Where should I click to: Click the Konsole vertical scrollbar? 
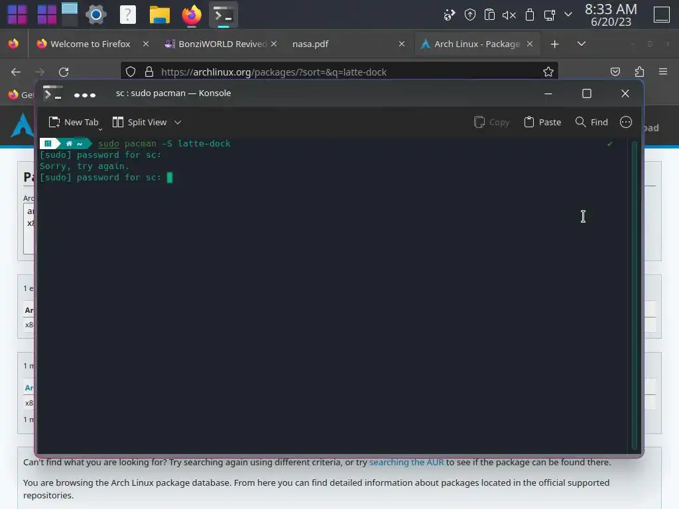(x=635, y=296)
